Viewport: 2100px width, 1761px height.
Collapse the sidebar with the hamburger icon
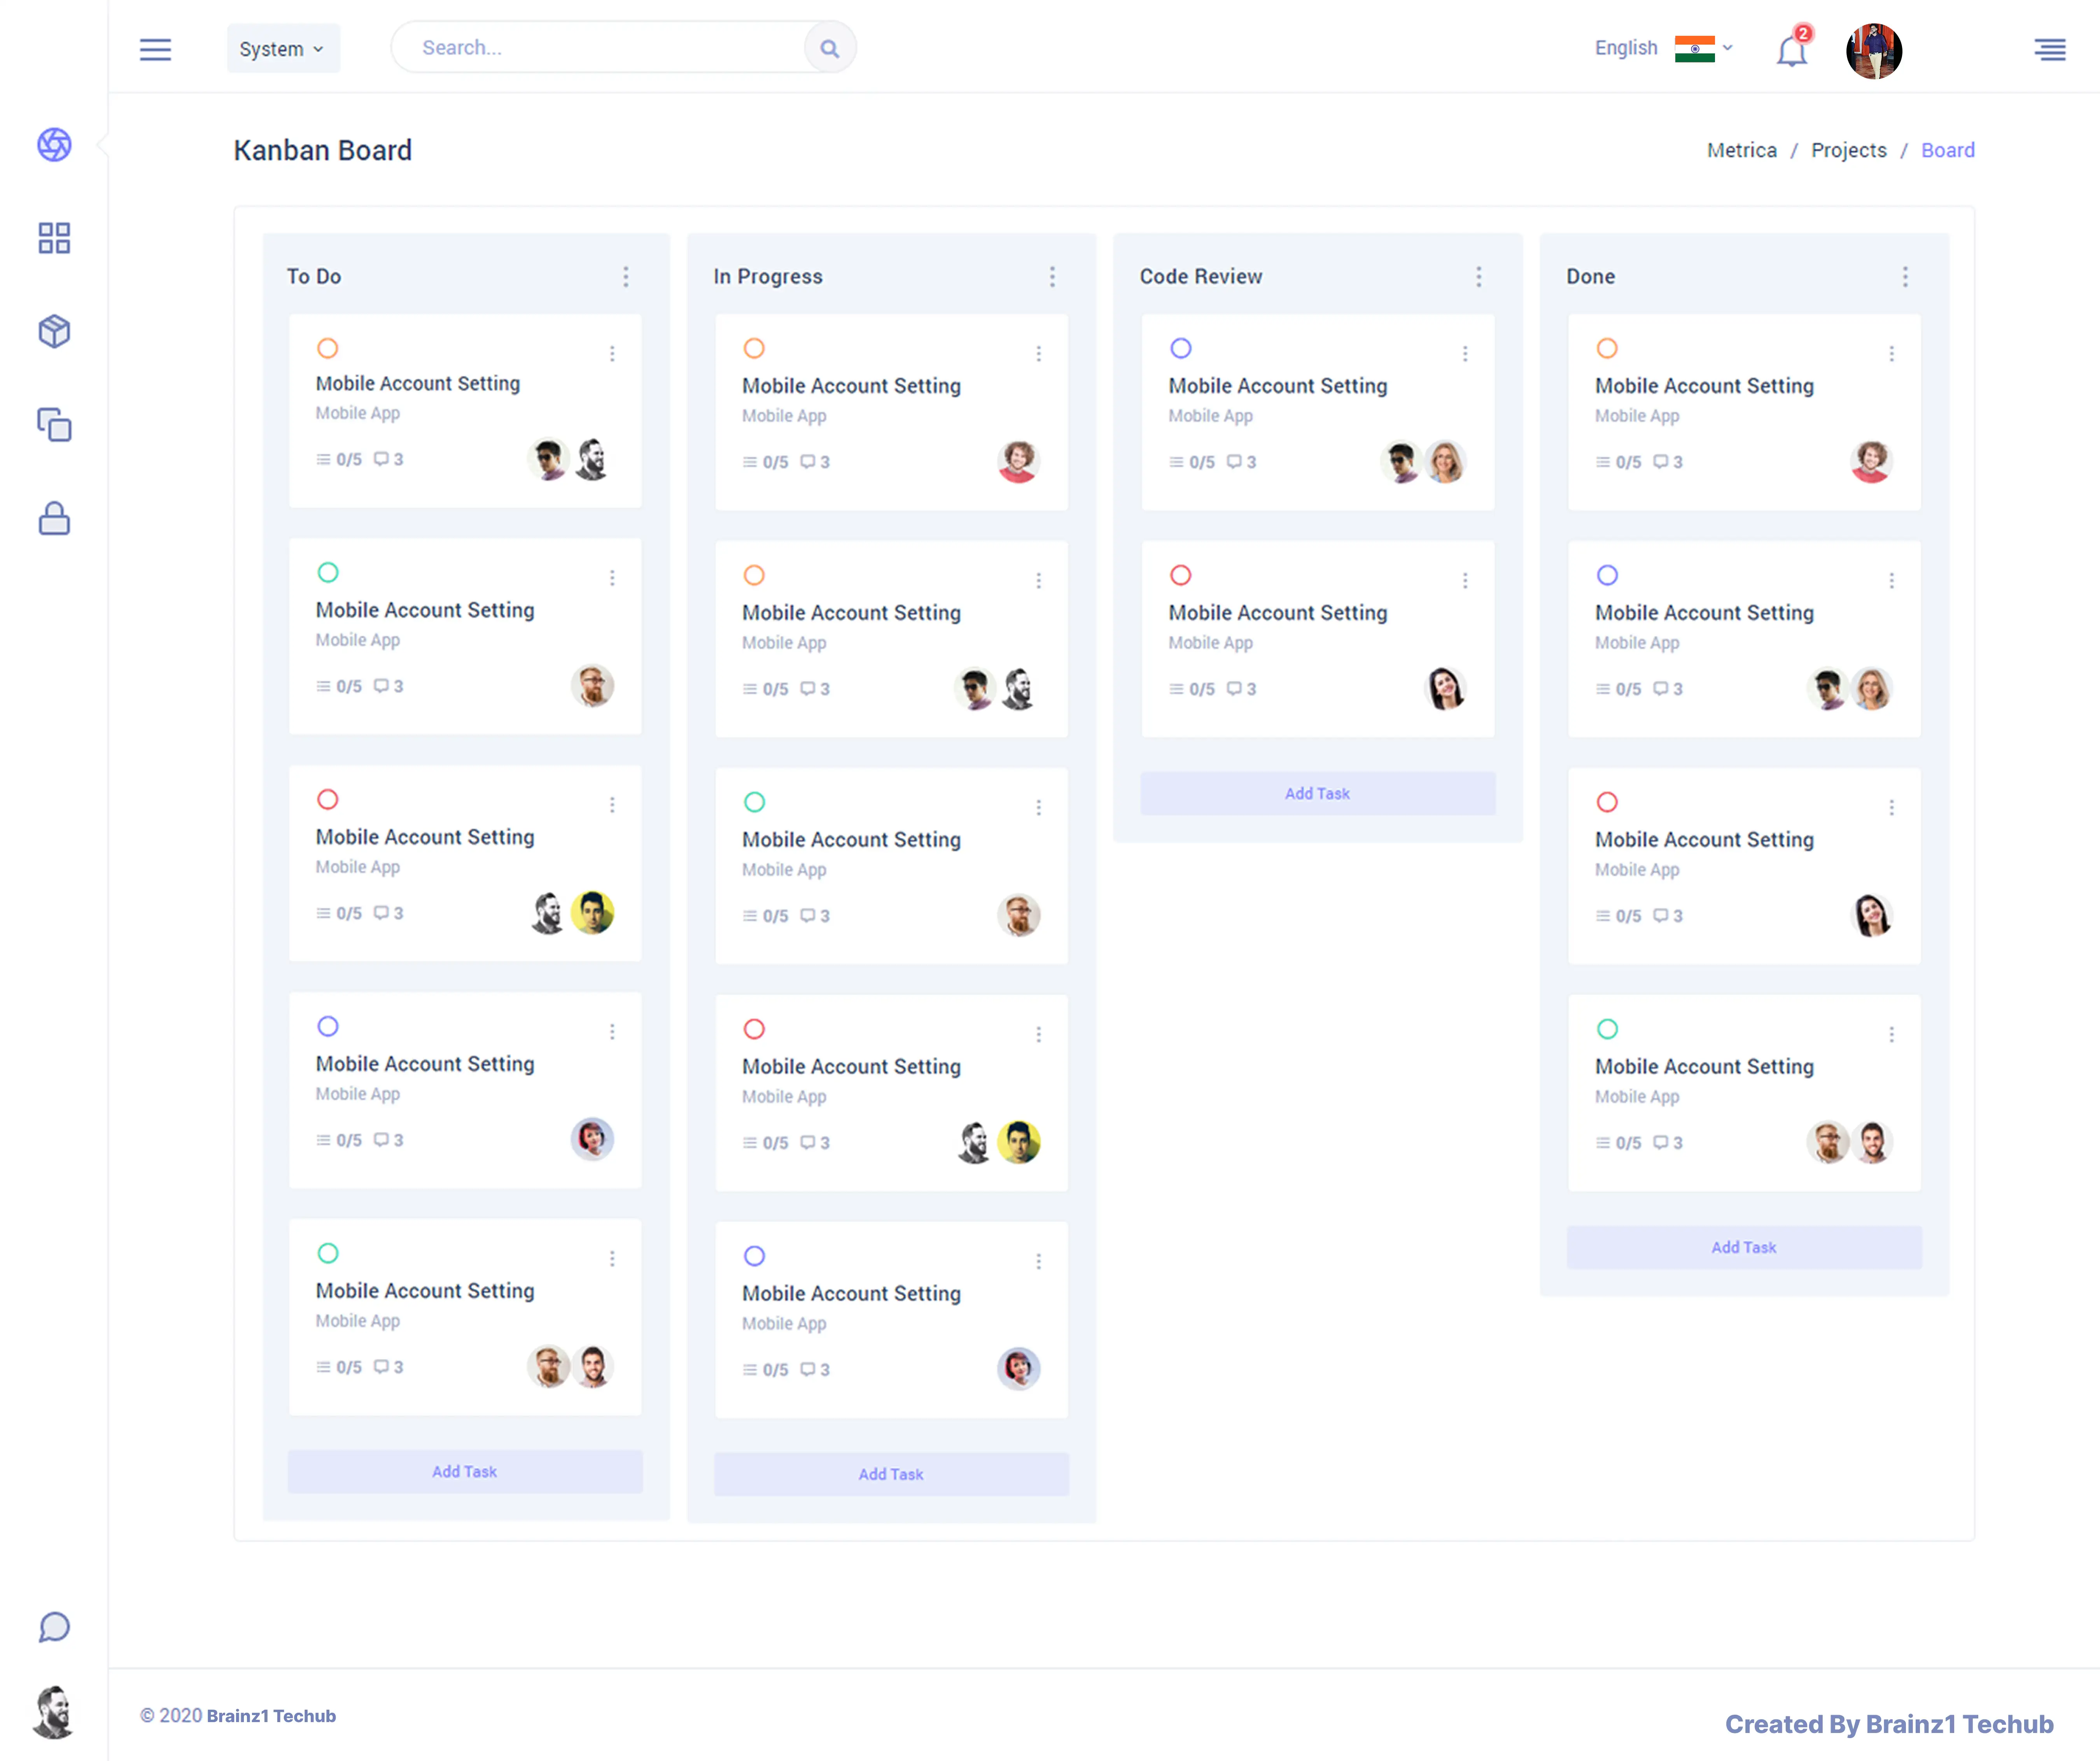[156, 49]
